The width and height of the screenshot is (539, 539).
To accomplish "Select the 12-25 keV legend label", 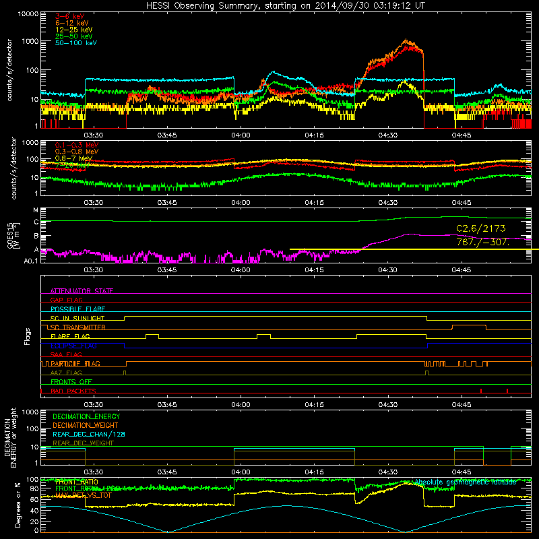I will click(74, 30).
